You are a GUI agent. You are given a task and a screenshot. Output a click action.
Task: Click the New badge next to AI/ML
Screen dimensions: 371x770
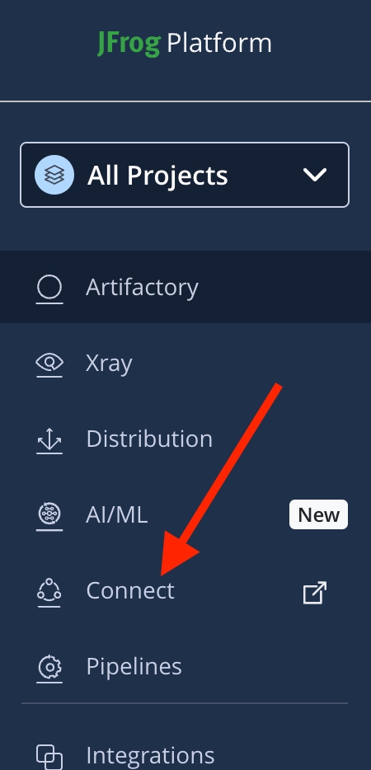(318, 514)
